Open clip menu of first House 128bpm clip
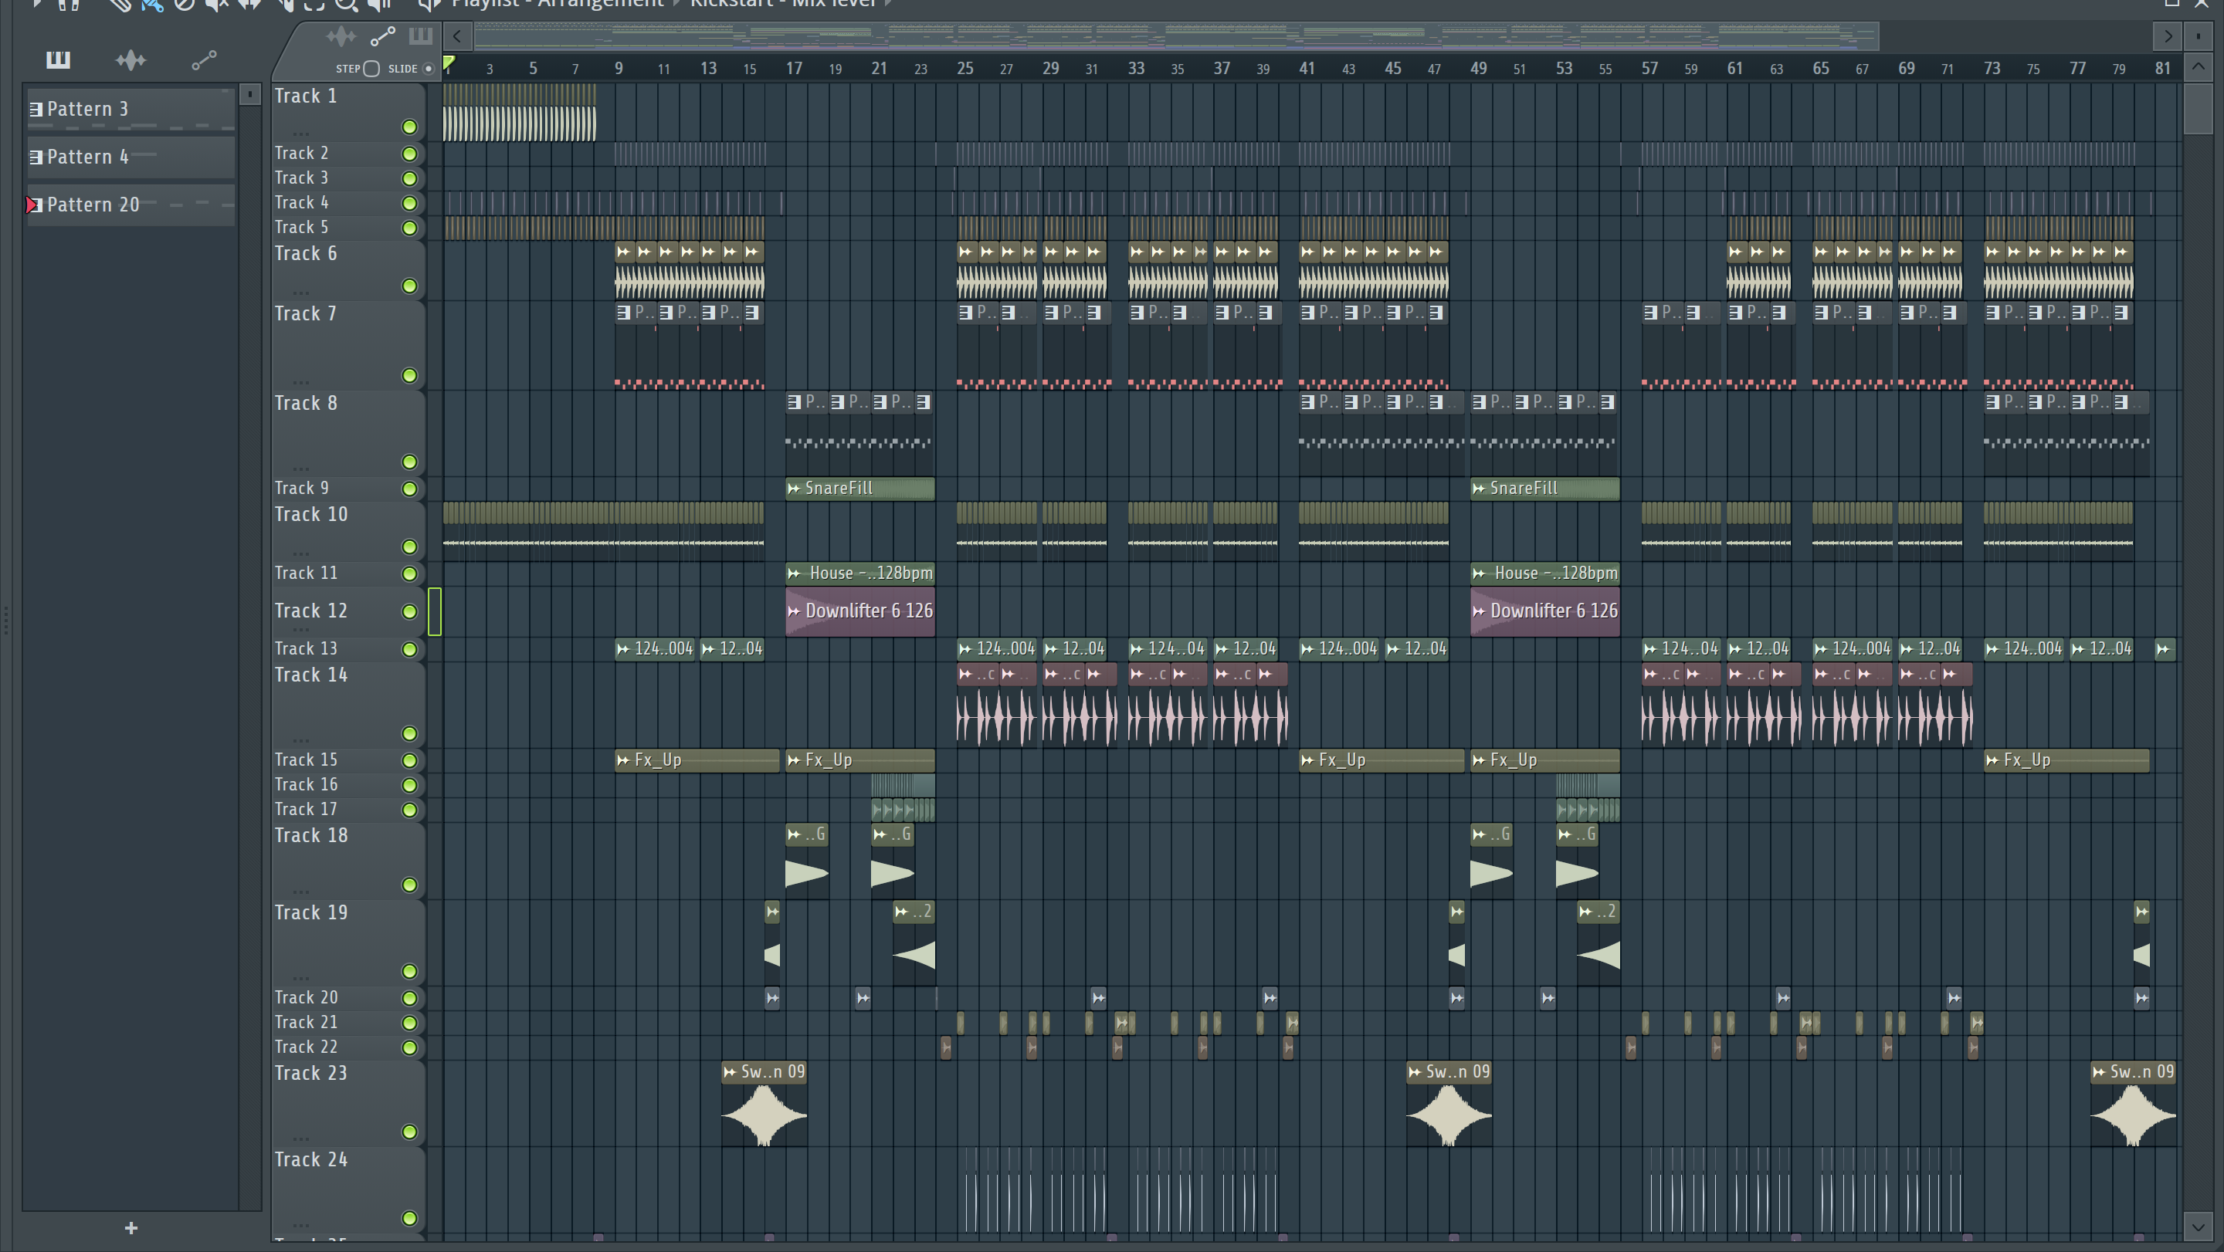This screenshot has width=2224, height=1252. click(795, 573)
